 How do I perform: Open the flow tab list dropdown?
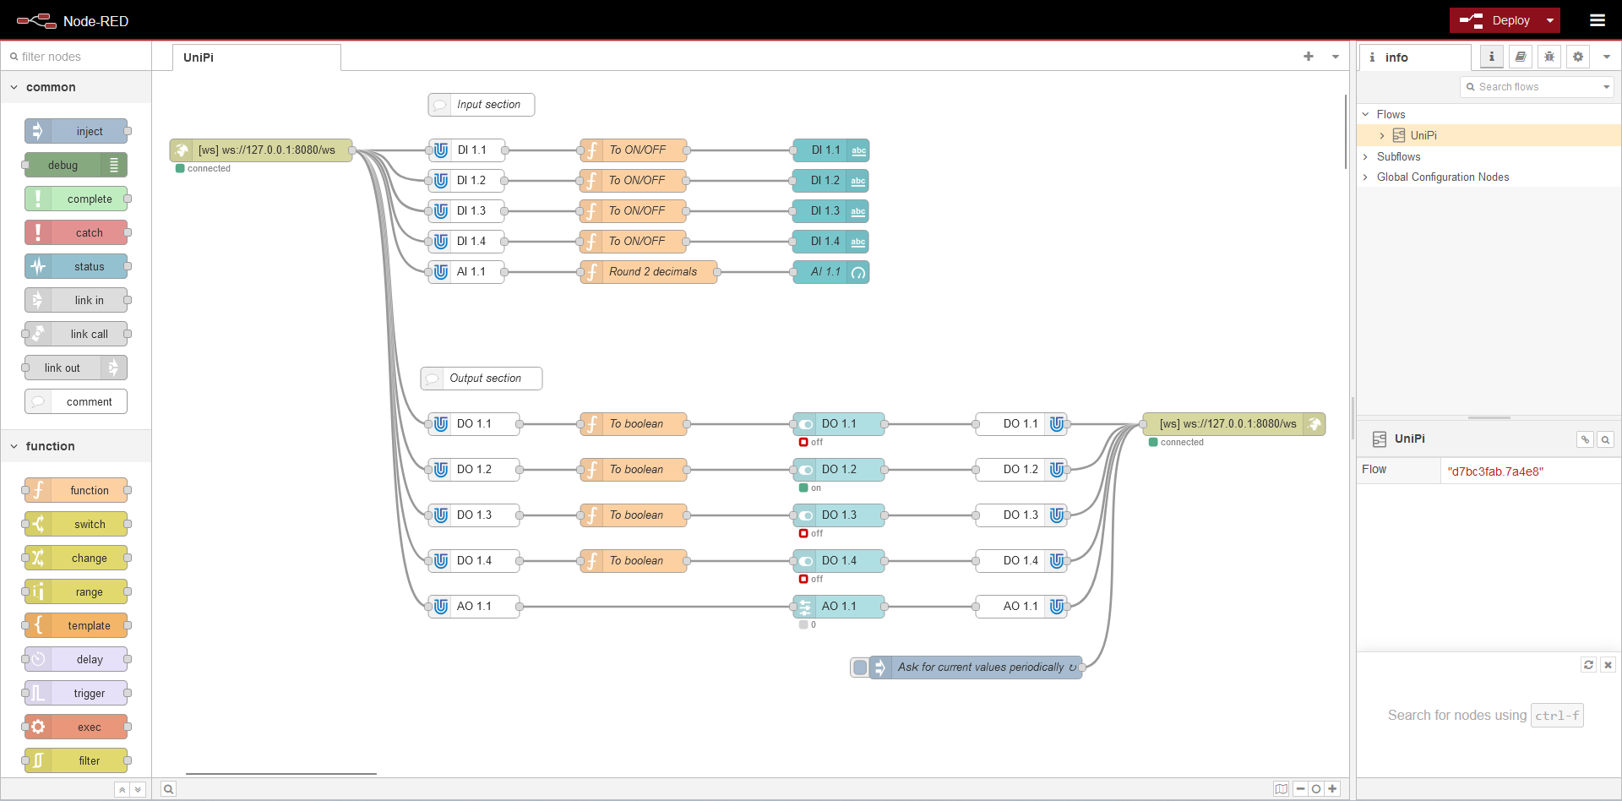[1336, 57]
